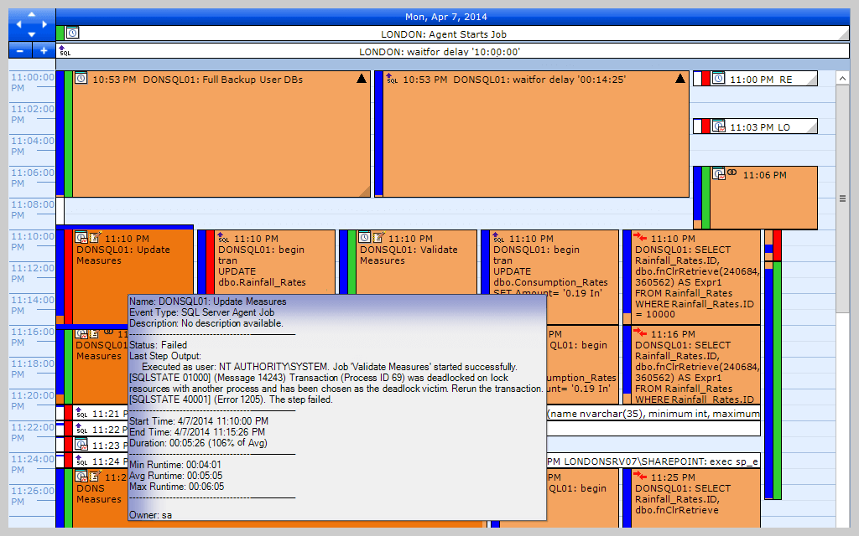Zoom in using the plus button
Viewport: 859px width, 536px height.
(x=43, y=50)
